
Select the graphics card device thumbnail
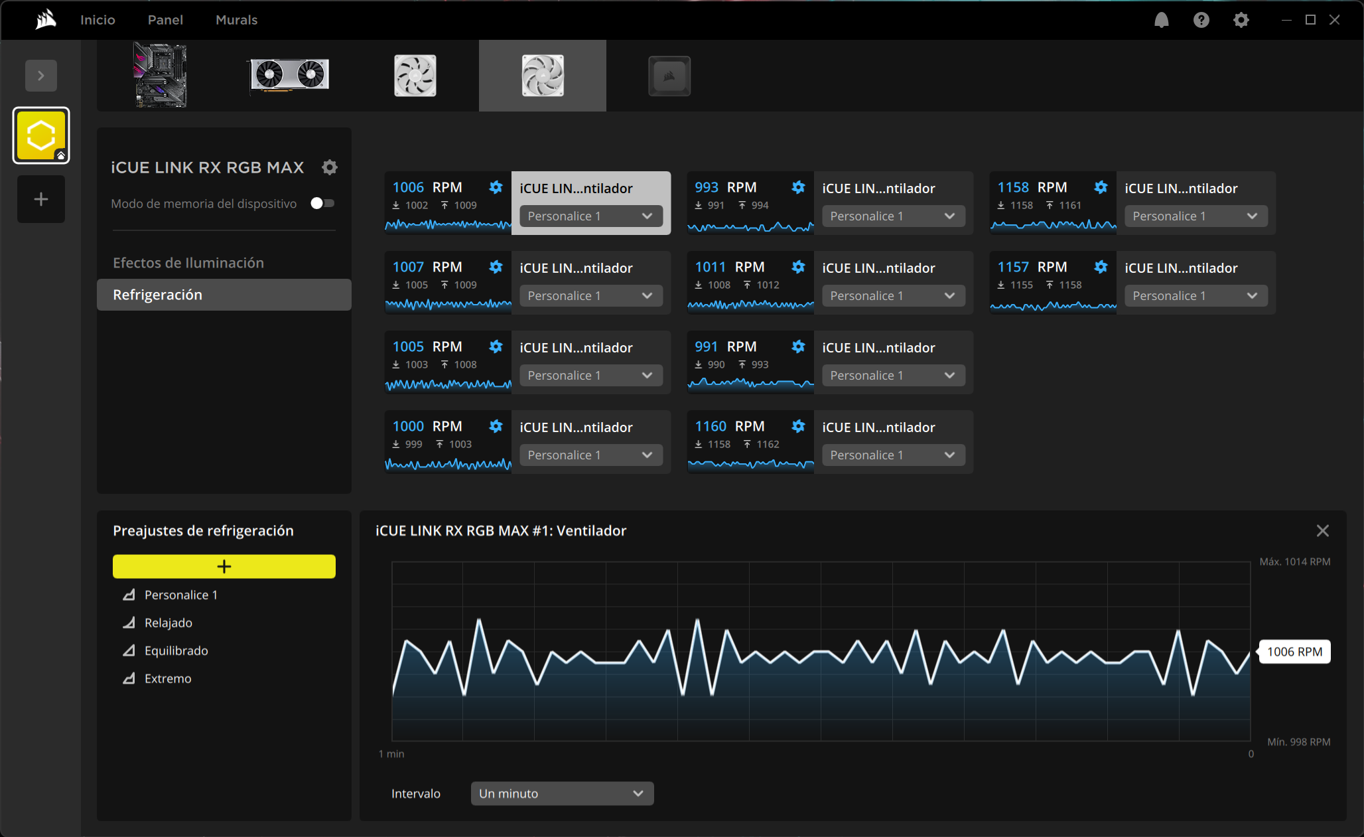289,75
